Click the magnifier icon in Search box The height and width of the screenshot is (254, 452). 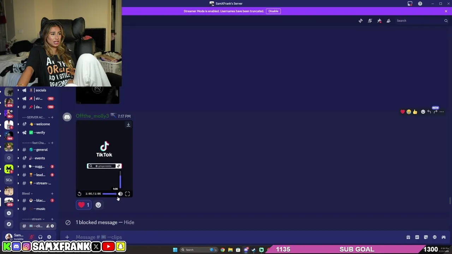click(x=446, y=21)
